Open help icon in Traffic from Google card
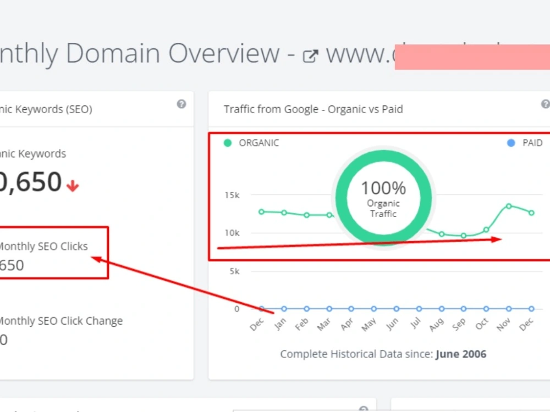 coord(546,104)
